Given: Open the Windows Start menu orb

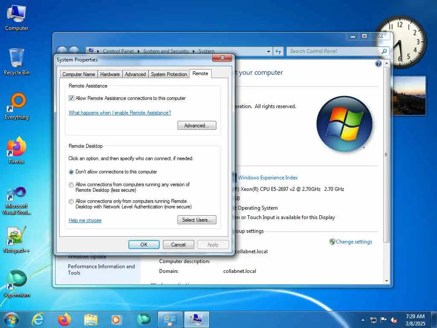Looking at the screenshot, I should [12, 319].
